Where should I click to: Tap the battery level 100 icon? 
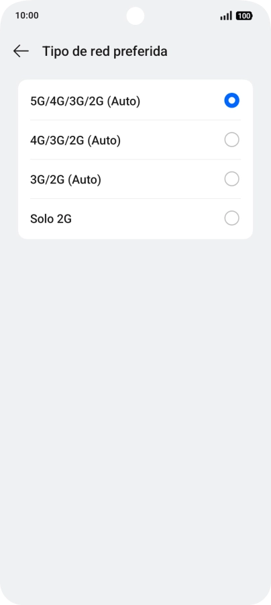pyautogui.click(x=244, y=16)
